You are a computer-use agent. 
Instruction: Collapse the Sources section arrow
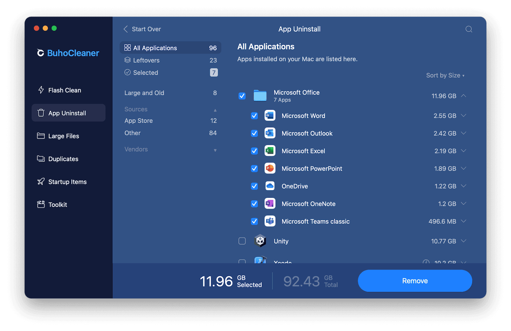[x=215, y=110]
